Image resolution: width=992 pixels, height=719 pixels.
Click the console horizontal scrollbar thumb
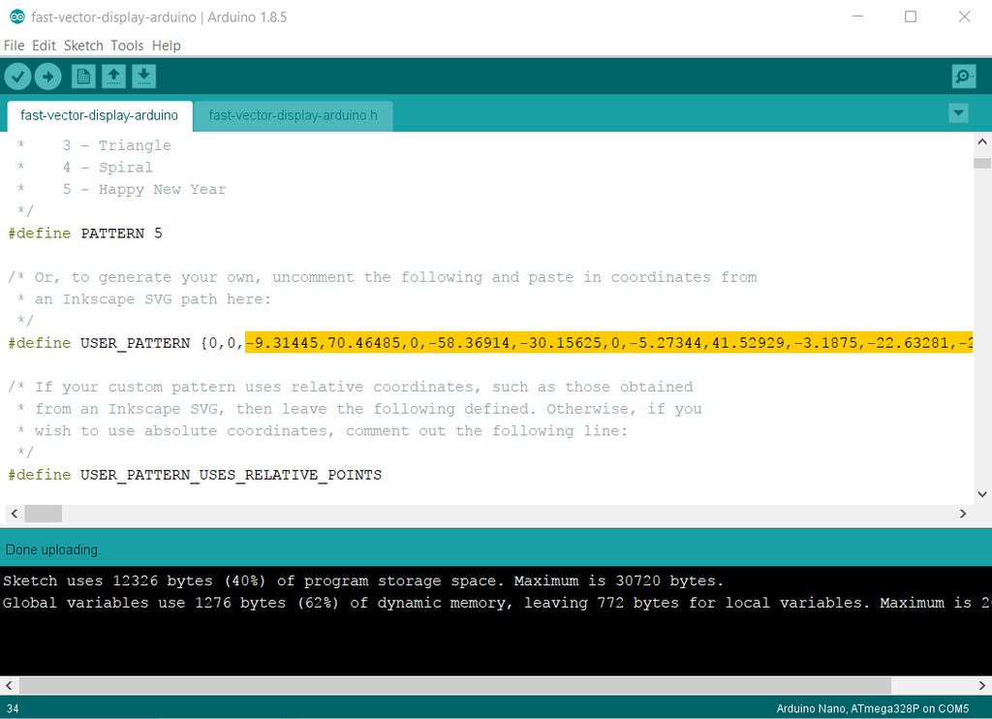455,685
